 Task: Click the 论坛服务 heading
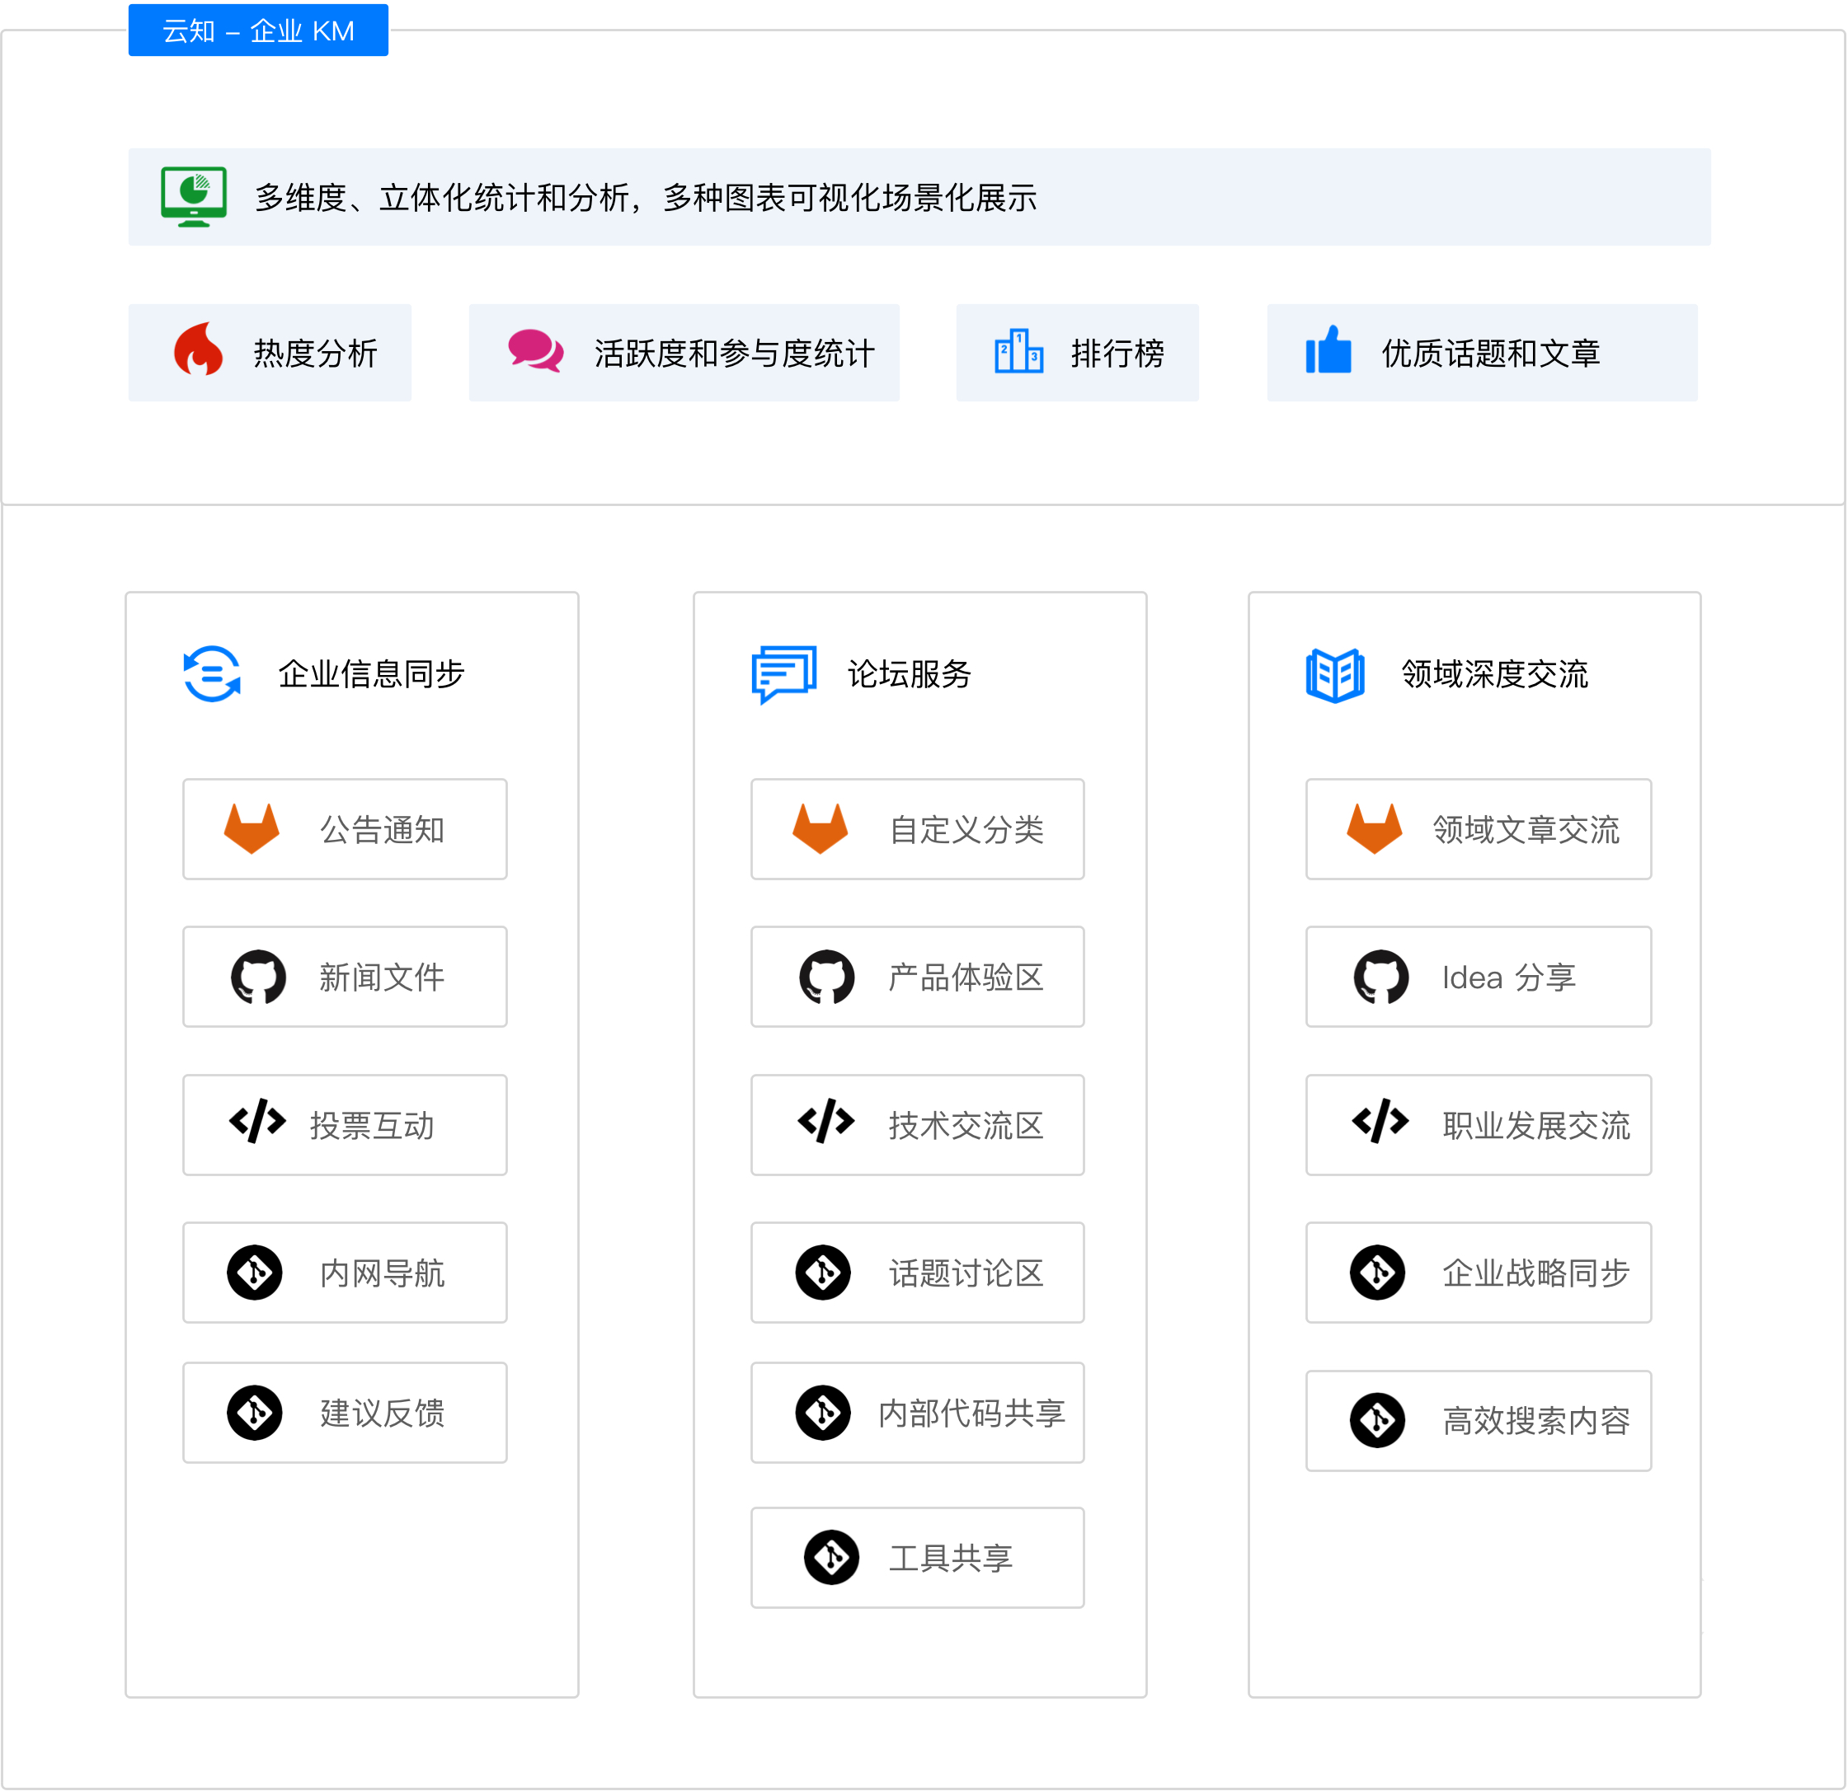pyautogui.click(x=909, y=674)
